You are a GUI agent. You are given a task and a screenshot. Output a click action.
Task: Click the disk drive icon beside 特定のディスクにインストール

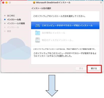coord(38,40)
